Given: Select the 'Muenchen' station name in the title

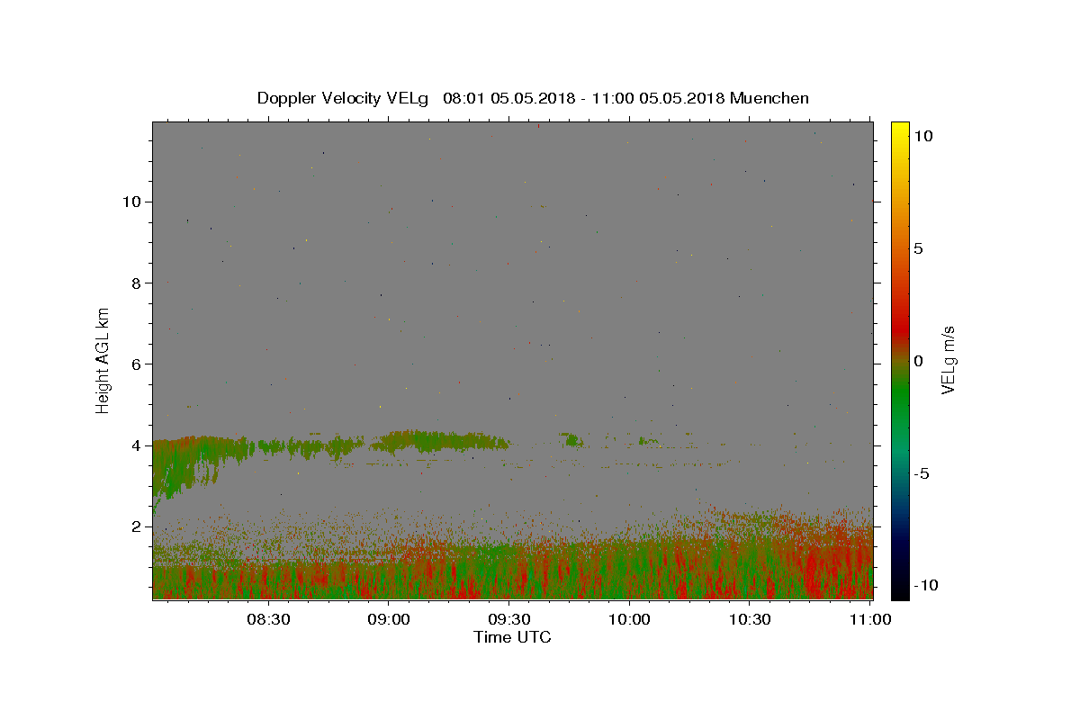Looking at the screenshot, I should point(769,98).
